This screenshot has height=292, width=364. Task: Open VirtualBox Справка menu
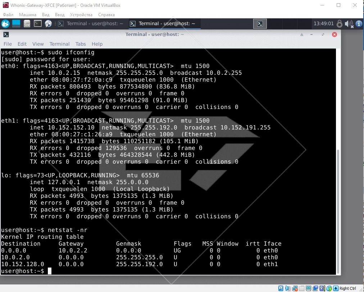click(x=106, y=15)
